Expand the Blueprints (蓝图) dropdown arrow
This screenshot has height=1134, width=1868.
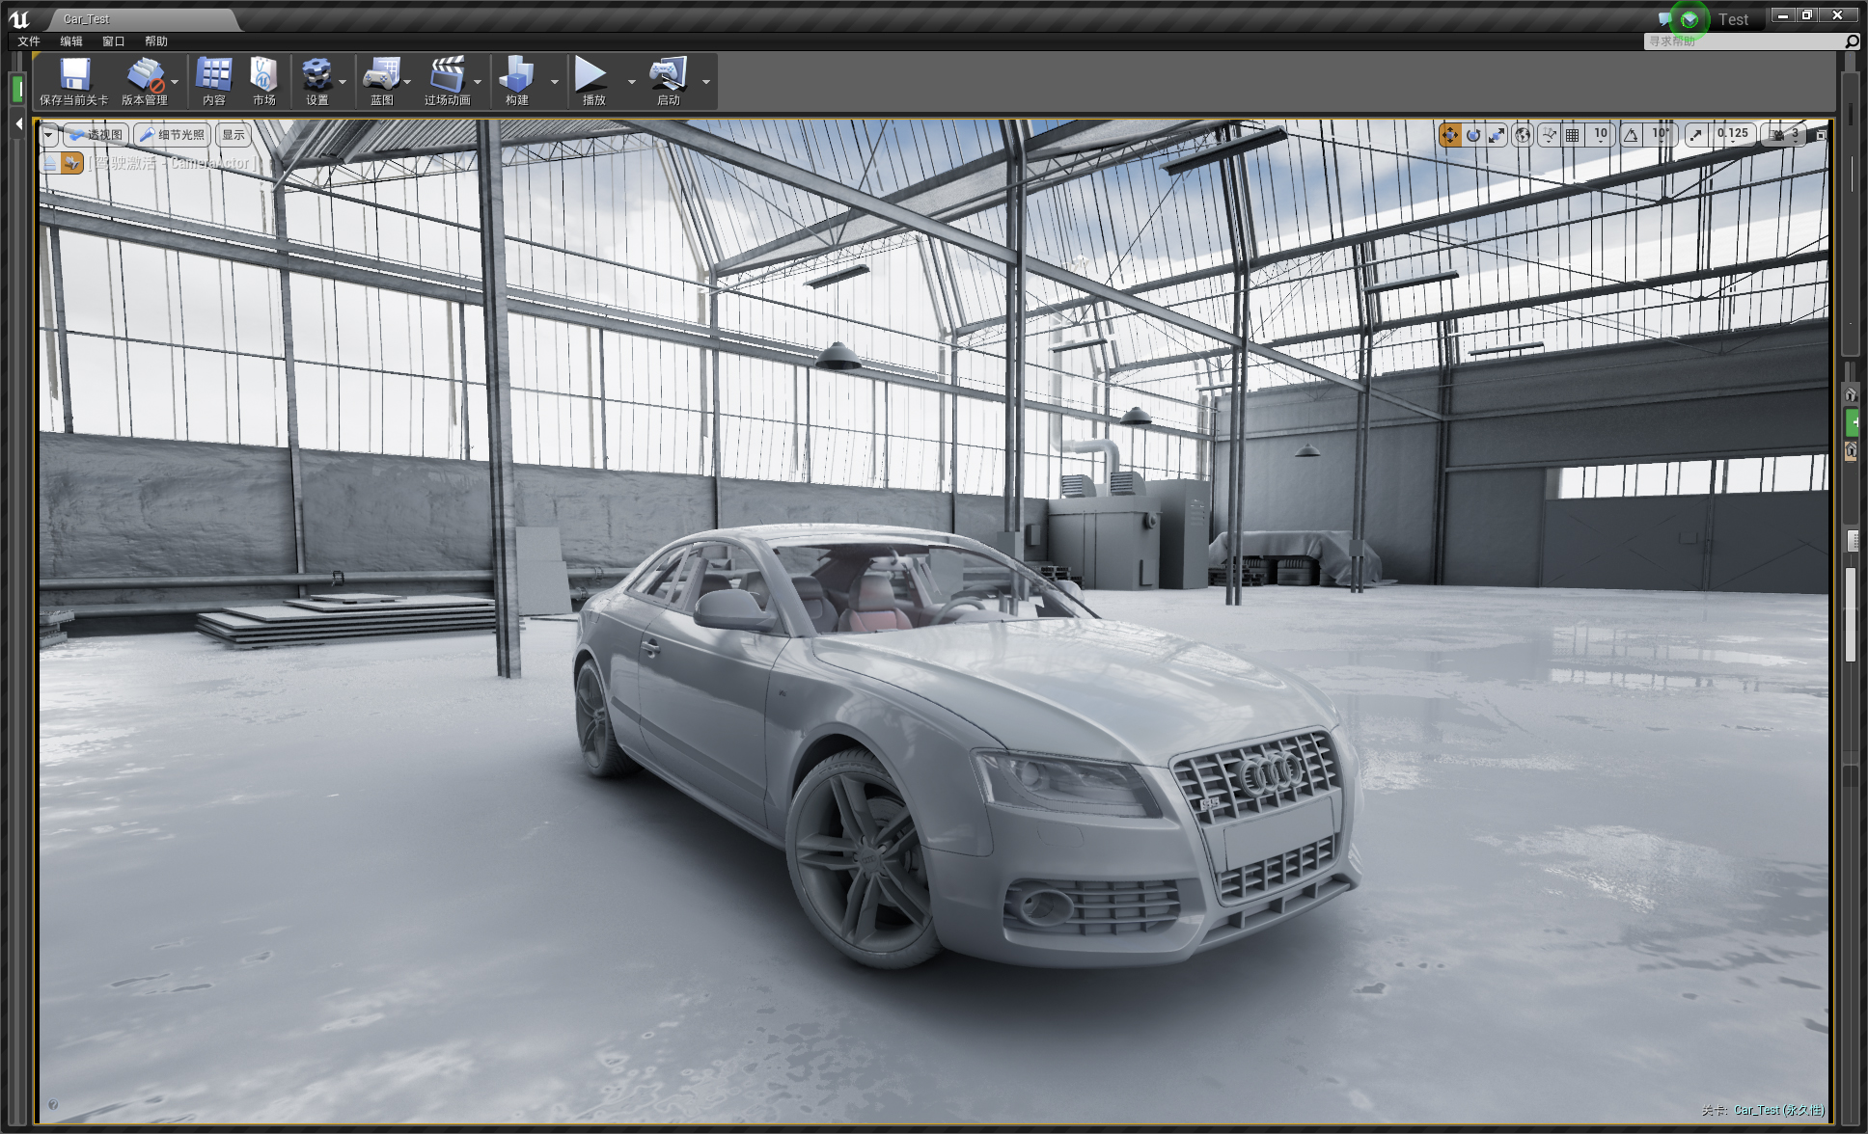tap(407, 82)
